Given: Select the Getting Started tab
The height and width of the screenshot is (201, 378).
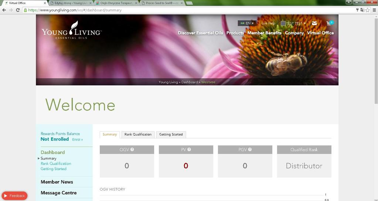Looking at the screenshot, I should click(171, 134).
